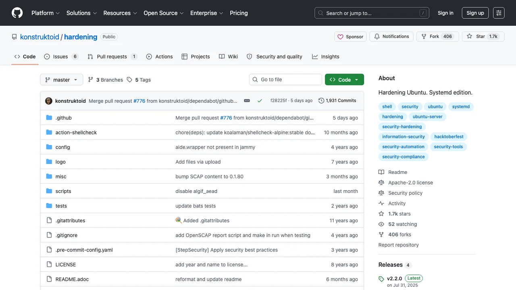The image size is (516, 290).
Task: Click the Notifications button
Action: pos(392,37)
